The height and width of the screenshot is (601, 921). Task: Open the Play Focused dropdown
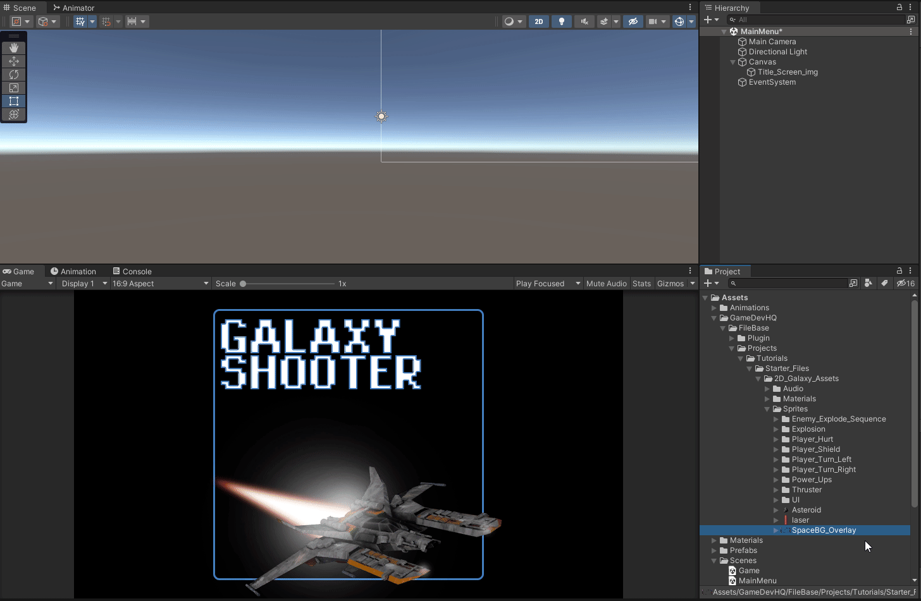point(548,284)
